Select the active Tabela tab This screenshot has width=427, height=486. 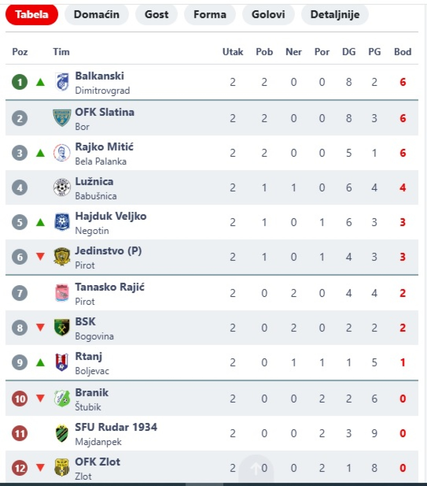[32, 14]
